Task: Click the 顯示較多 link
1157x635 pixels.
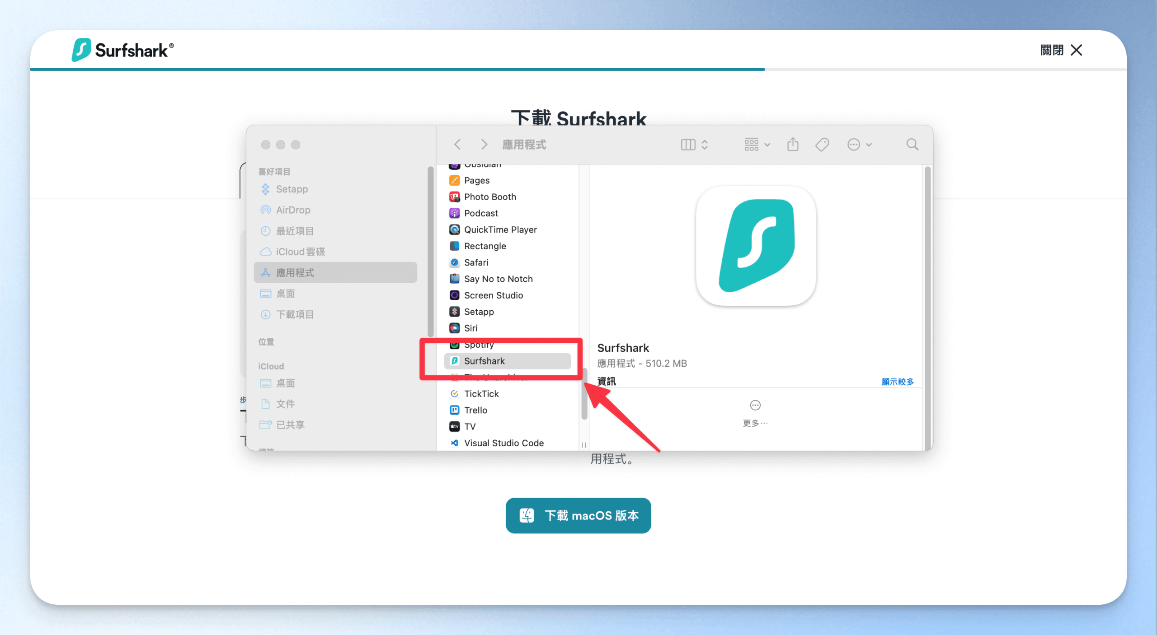Action: (x=897, y=382)
